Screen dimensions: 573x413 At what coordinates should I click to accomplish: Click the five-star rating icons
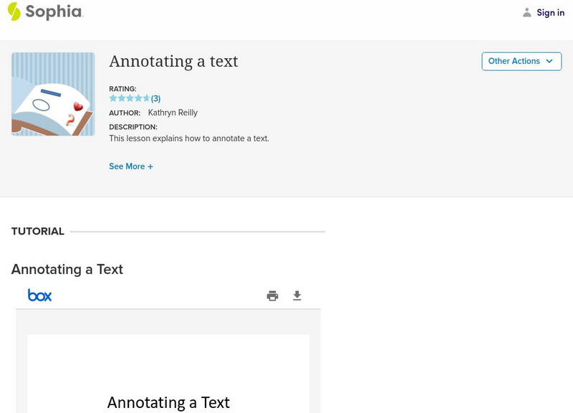coord(129,98)
